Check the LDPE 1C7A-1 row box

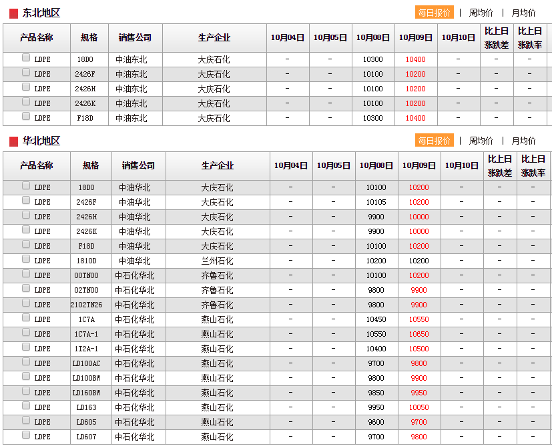[26, 332]
